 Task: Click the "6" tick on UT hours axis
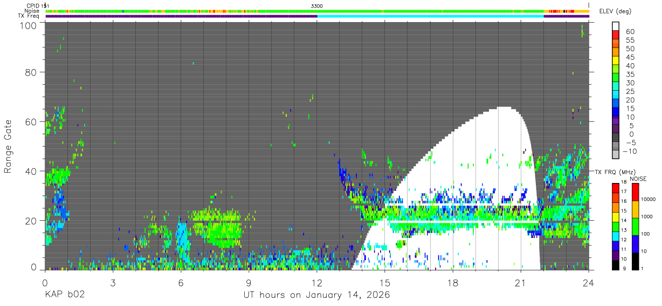point(181,282)
